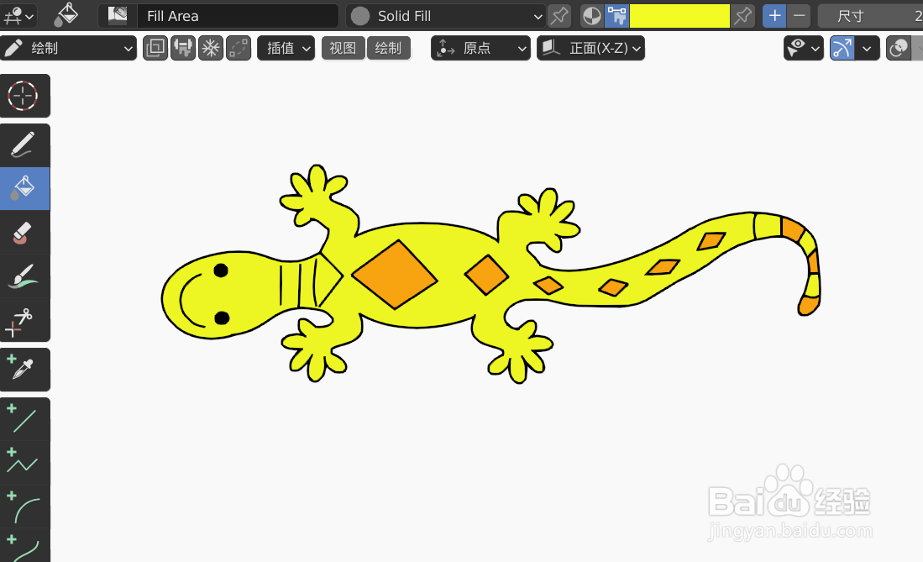Open the 绘制 menu next to 视图

click(389, 48)
